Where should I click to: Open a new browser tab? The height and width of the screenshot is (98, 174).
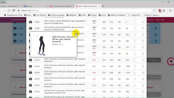(x=103, y=6)
